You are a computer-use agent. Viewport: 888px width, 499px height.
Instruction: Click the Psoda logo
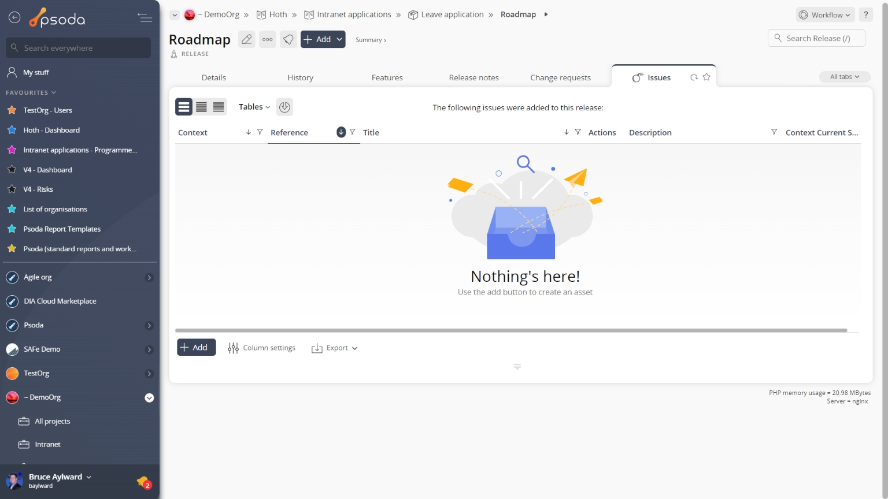tap(57, 18)
